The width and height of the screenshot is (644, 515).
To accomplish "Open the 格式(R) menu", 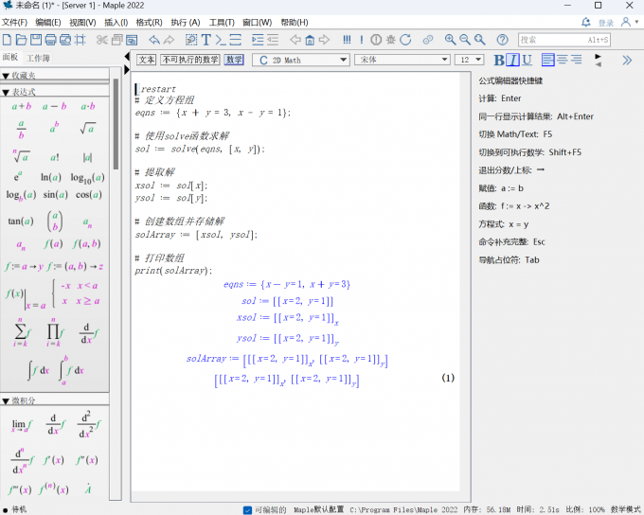I will [149, 22].
